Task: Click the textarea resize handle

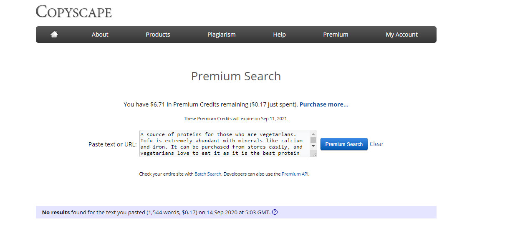Action: click(x=314, y=154)
